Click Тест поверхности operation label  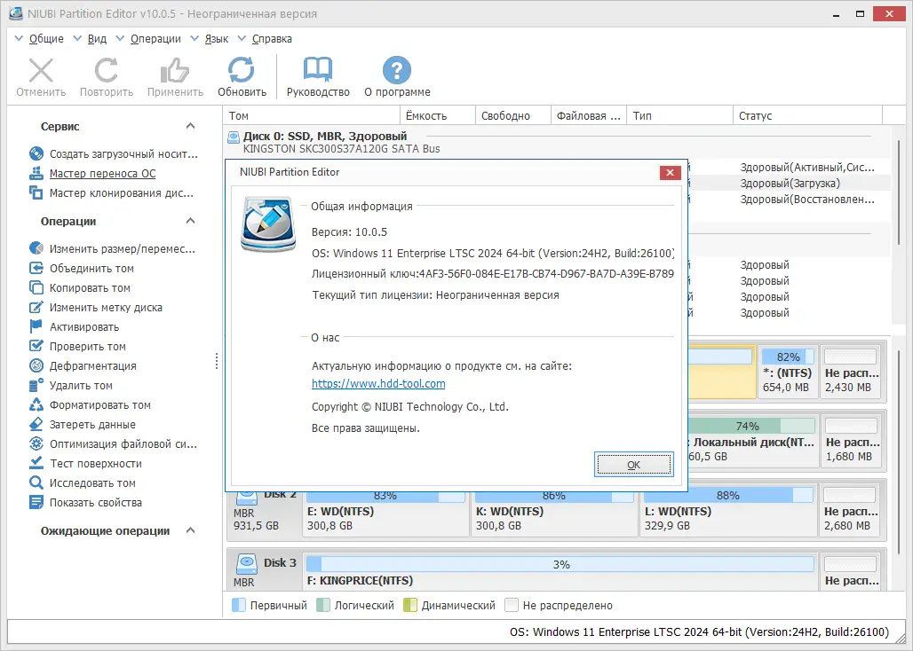[x=96, y=463]
